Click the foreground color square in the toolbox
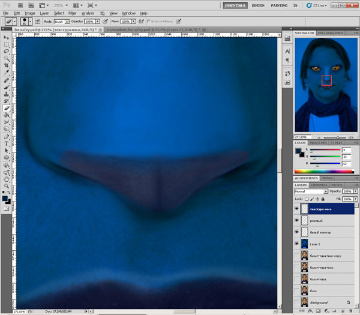360x315 pixels. click(x=5, y=197)
